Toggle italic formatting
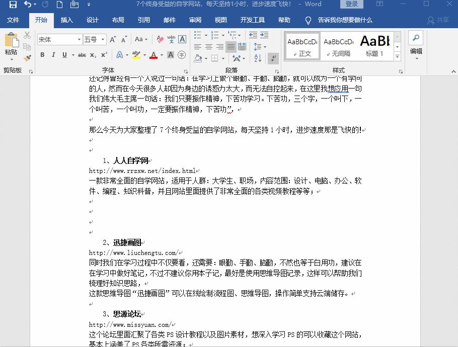Image resolution: width=458 pixels, height=347 pixels. [54, 55]
